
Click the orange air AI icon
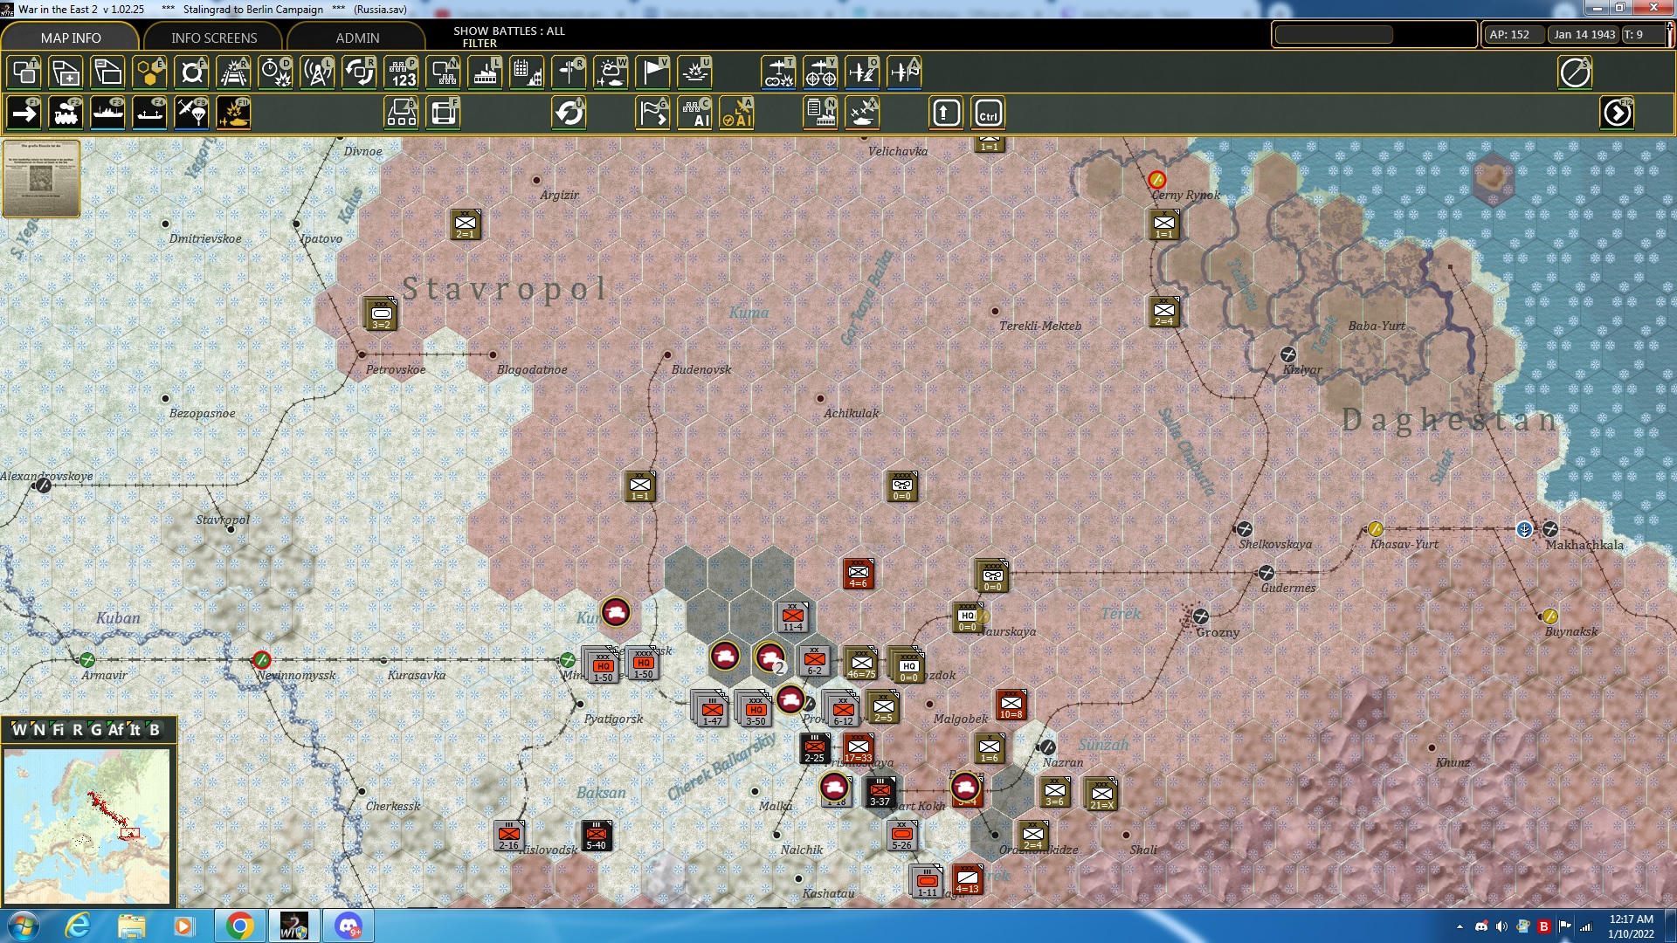(x=736, y=114)
